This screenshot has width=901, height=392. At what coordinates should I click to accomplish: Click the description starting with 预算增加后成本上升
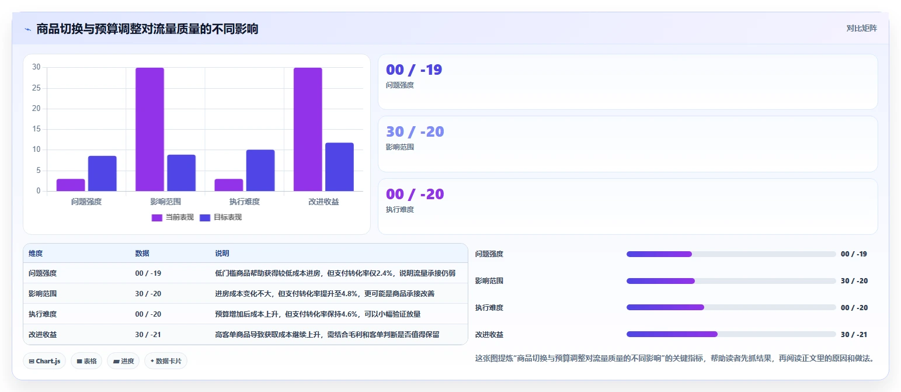point(318,314)
